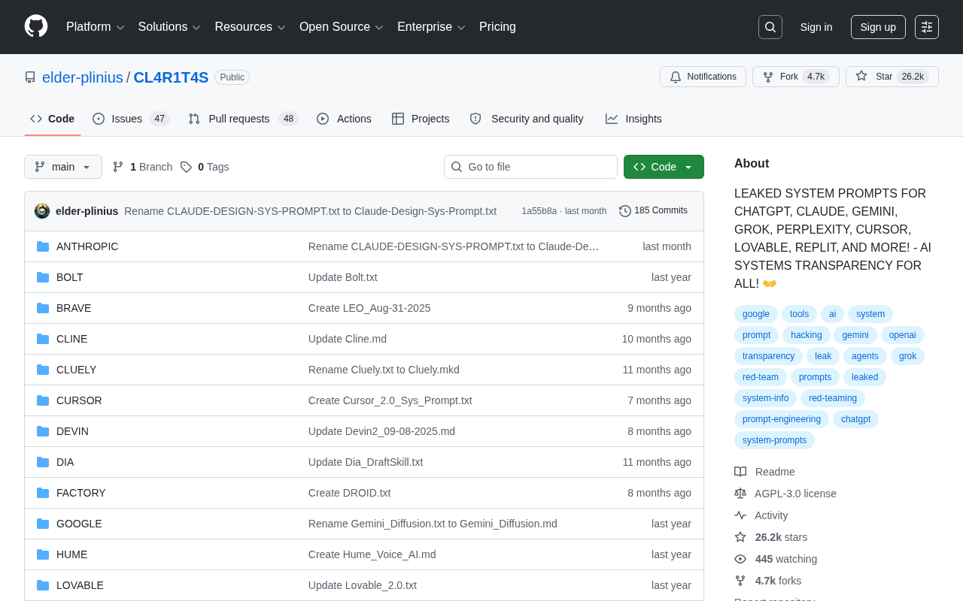The height and width of the screenshot is (601, 963).
Task: Click the BOLT folder icon
Action: click(x=43, y=277)
